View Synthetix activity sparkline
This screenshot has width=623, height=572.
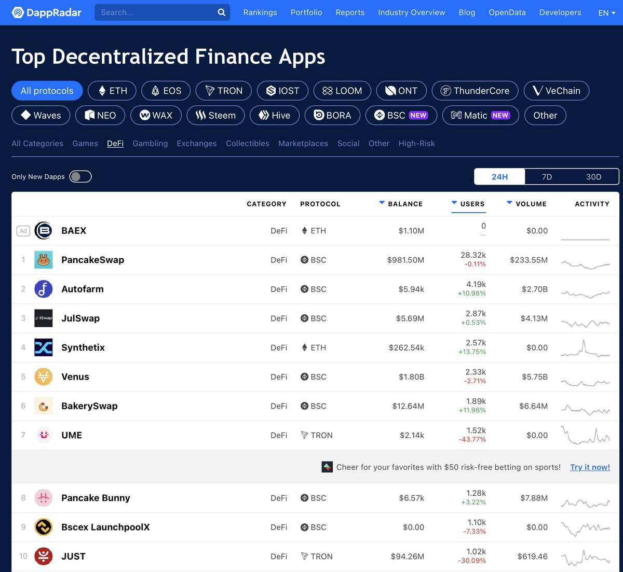coord(585,348)
